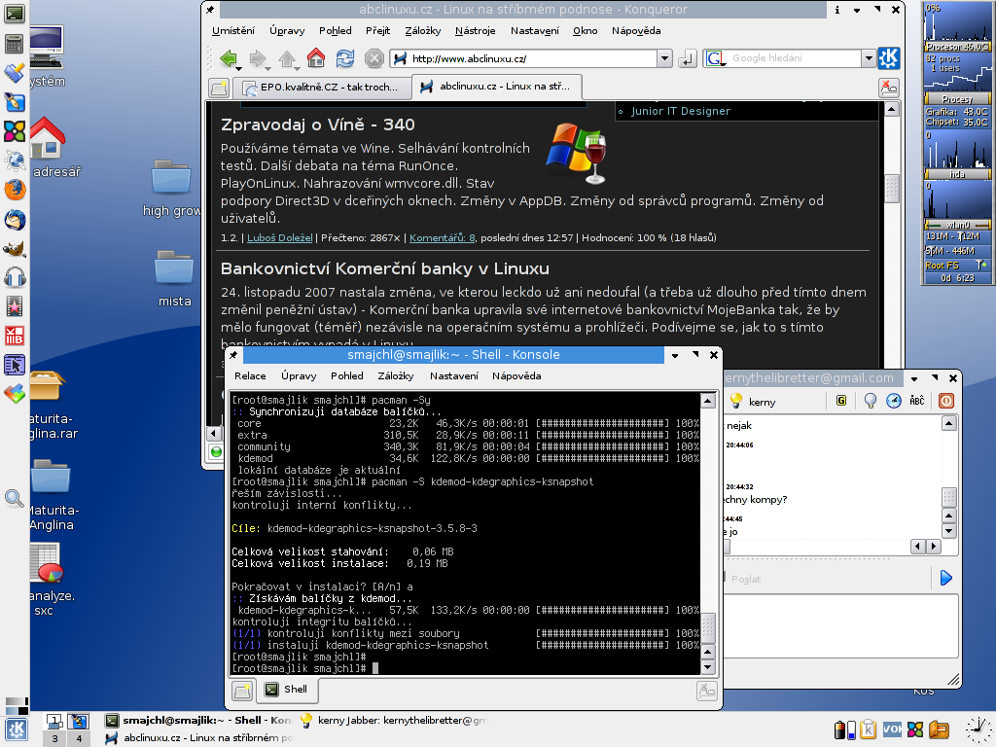Add a new Konsole session
The height and width of the screenshot is (747, 996).
(x=242, y=690)
